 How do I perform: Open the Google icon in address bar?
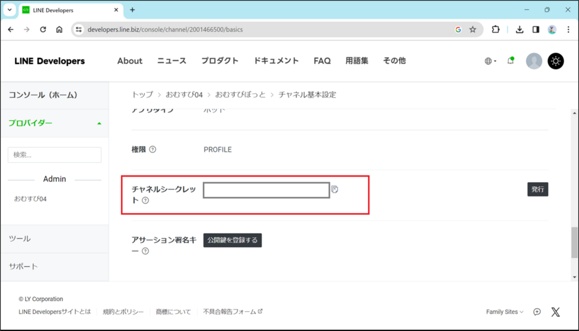pyautogui.click(x=458, y=29)
